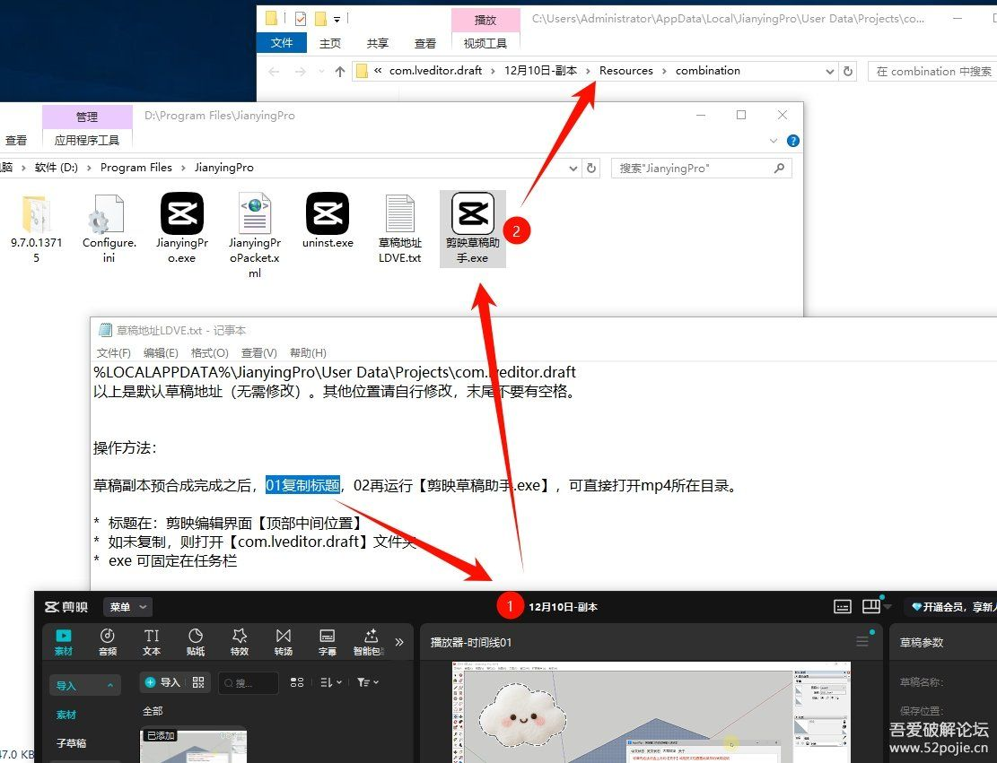This screenshot has height=763, width=997.
Task: Select 子草稿 in the left sidebar
Action: [71, 742]
